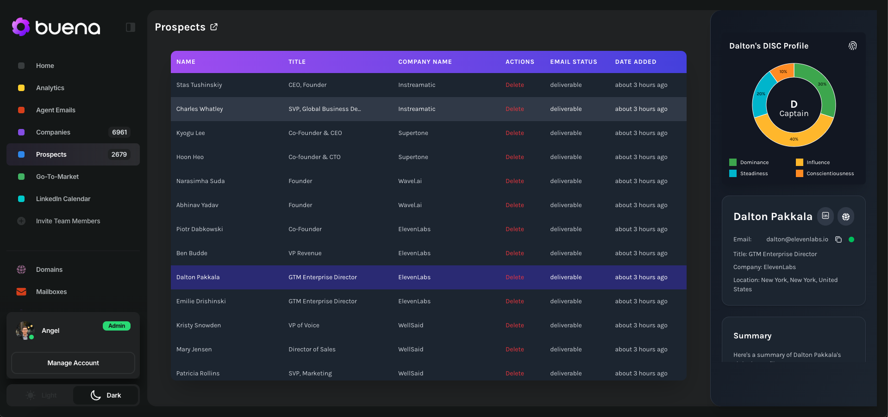Click the 40% segment of DISC chart
The image size is (888, 417).
(x=794, y=139)
